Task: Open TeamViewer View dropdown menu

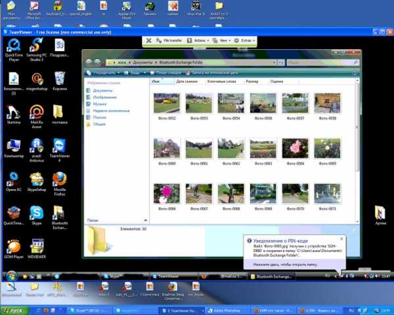Action: [221, 41]
